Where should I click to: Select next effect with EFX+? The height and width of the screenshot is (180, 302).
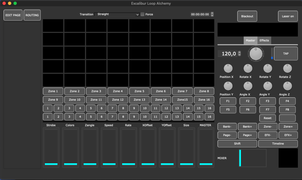click(x=288, y=135)
